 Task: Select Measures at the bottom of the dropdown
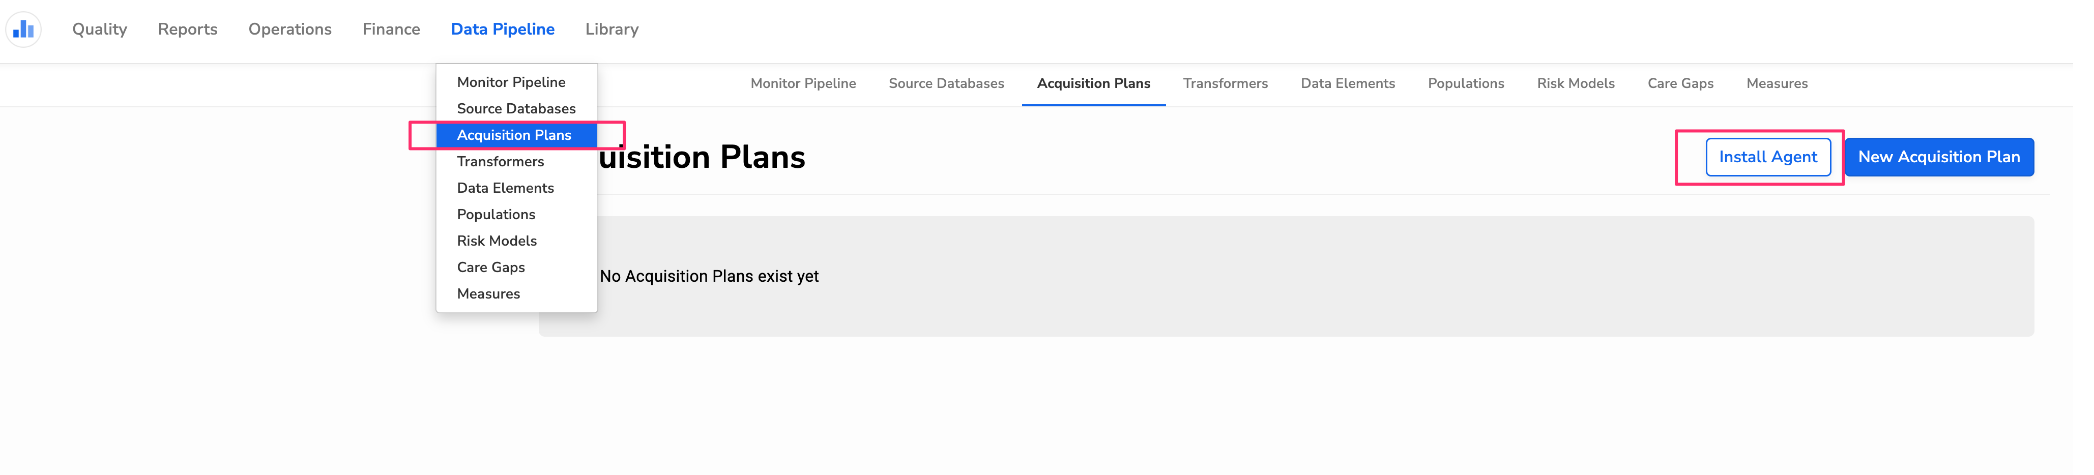(488, 293)
